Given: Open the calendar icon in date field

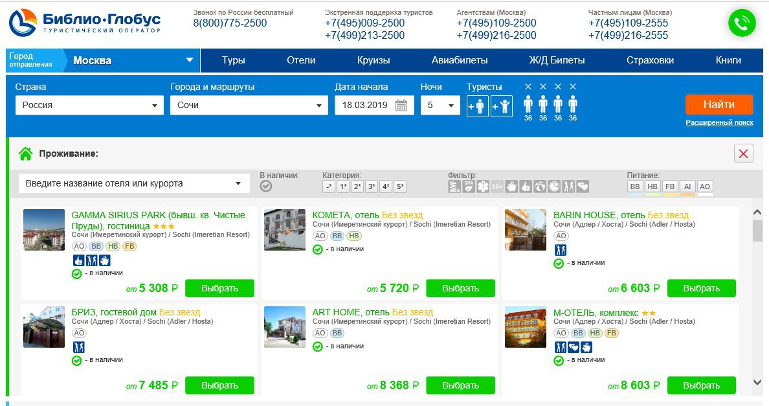Looking at the screenshot, I should (401, 106).
